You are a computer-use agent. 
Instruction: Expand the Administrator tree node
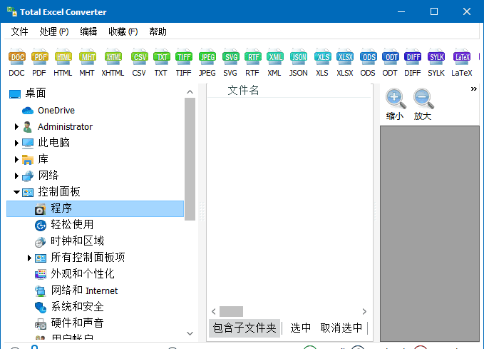pos(16,127)
